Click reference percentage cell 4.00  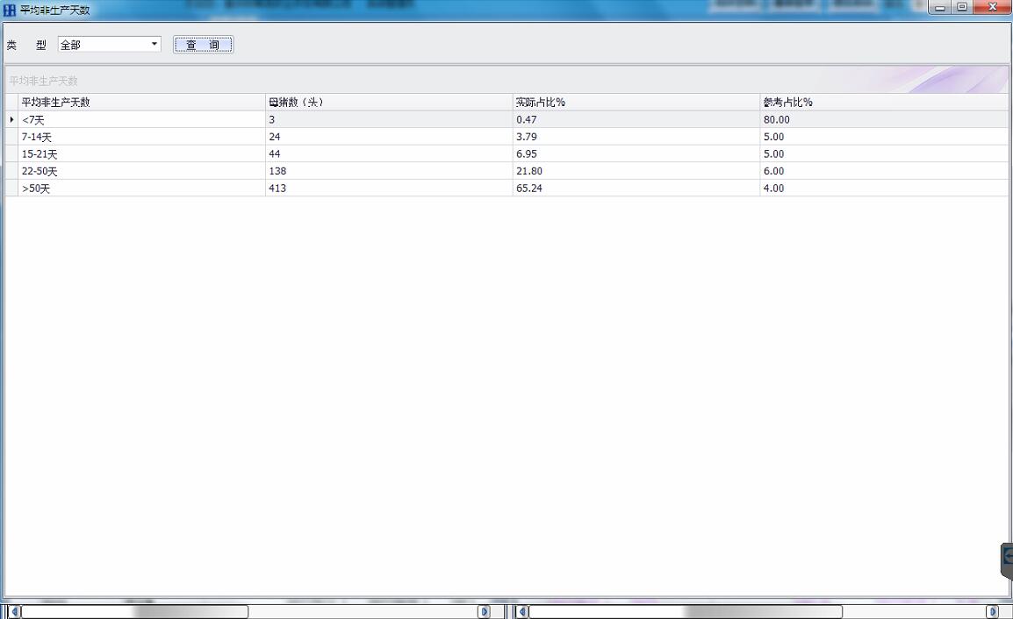(884, 188)
